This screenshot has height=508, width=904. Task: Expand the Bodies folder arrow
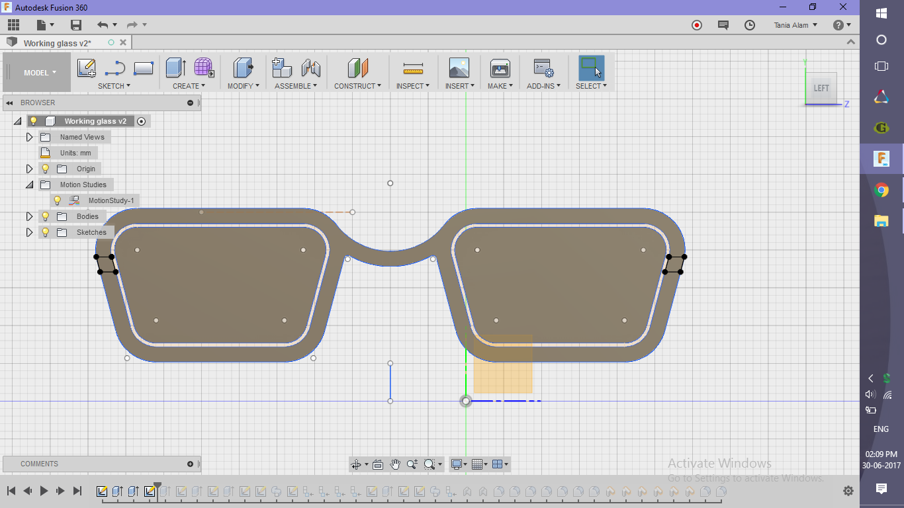click(29, 216)
